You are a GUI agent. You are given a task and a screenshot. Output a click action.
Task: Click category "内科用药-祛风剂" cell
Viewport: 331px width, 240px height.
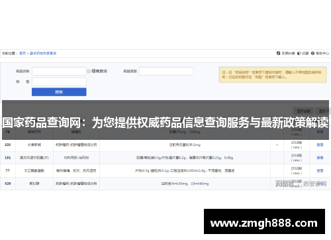(x=76, y=158)
